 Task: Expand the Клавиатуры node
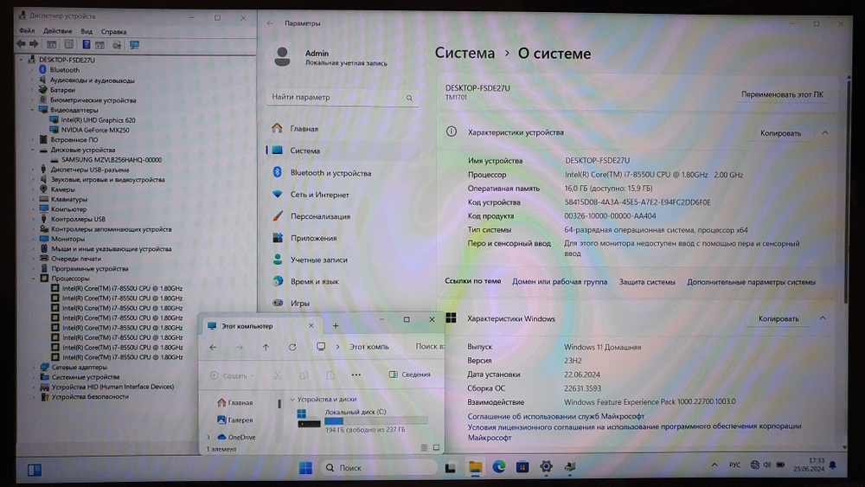pyautogui.click(x=33, y=199)
